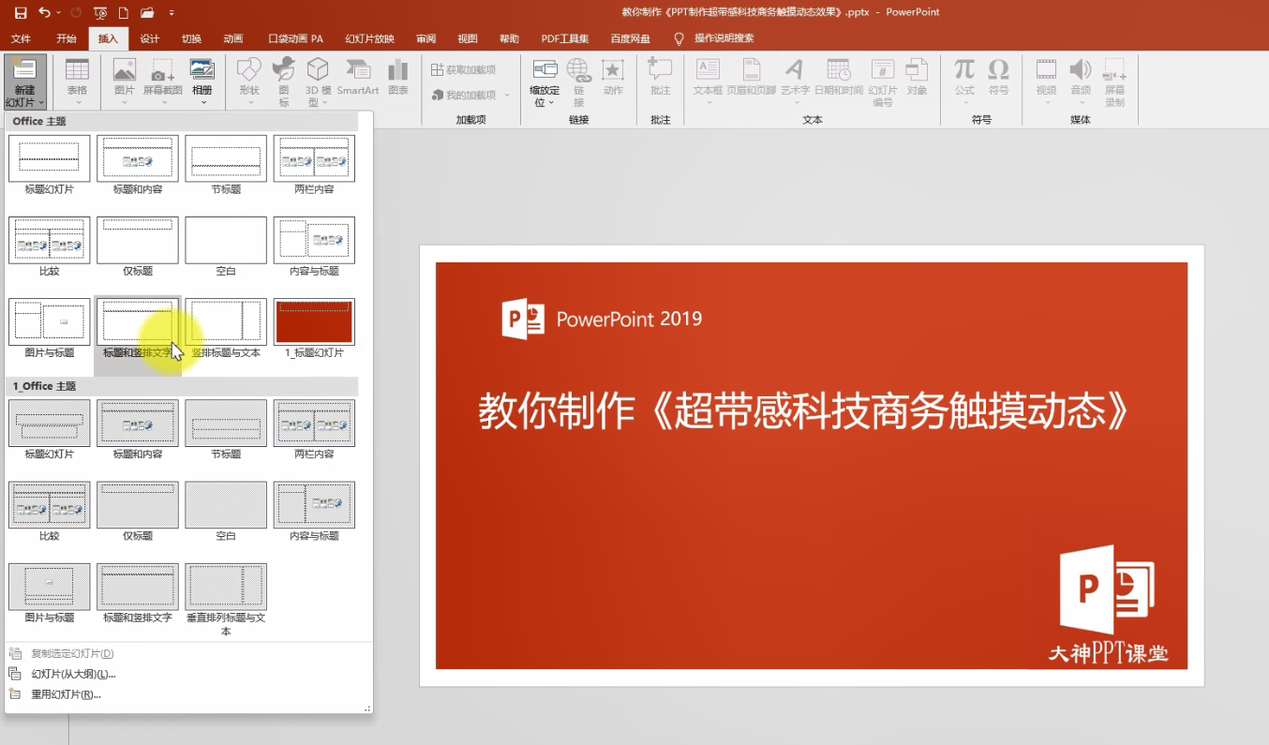Select Office theme 比较 layout

point(50,247)
